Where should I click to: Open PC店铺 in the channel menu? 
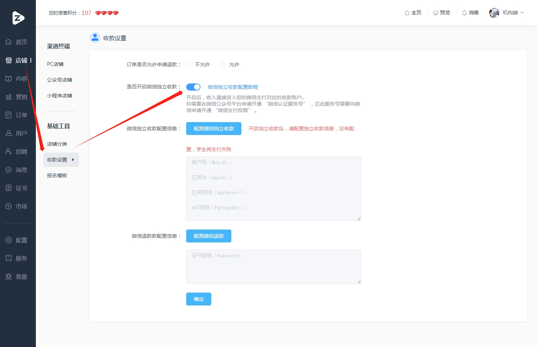[55, 64]
